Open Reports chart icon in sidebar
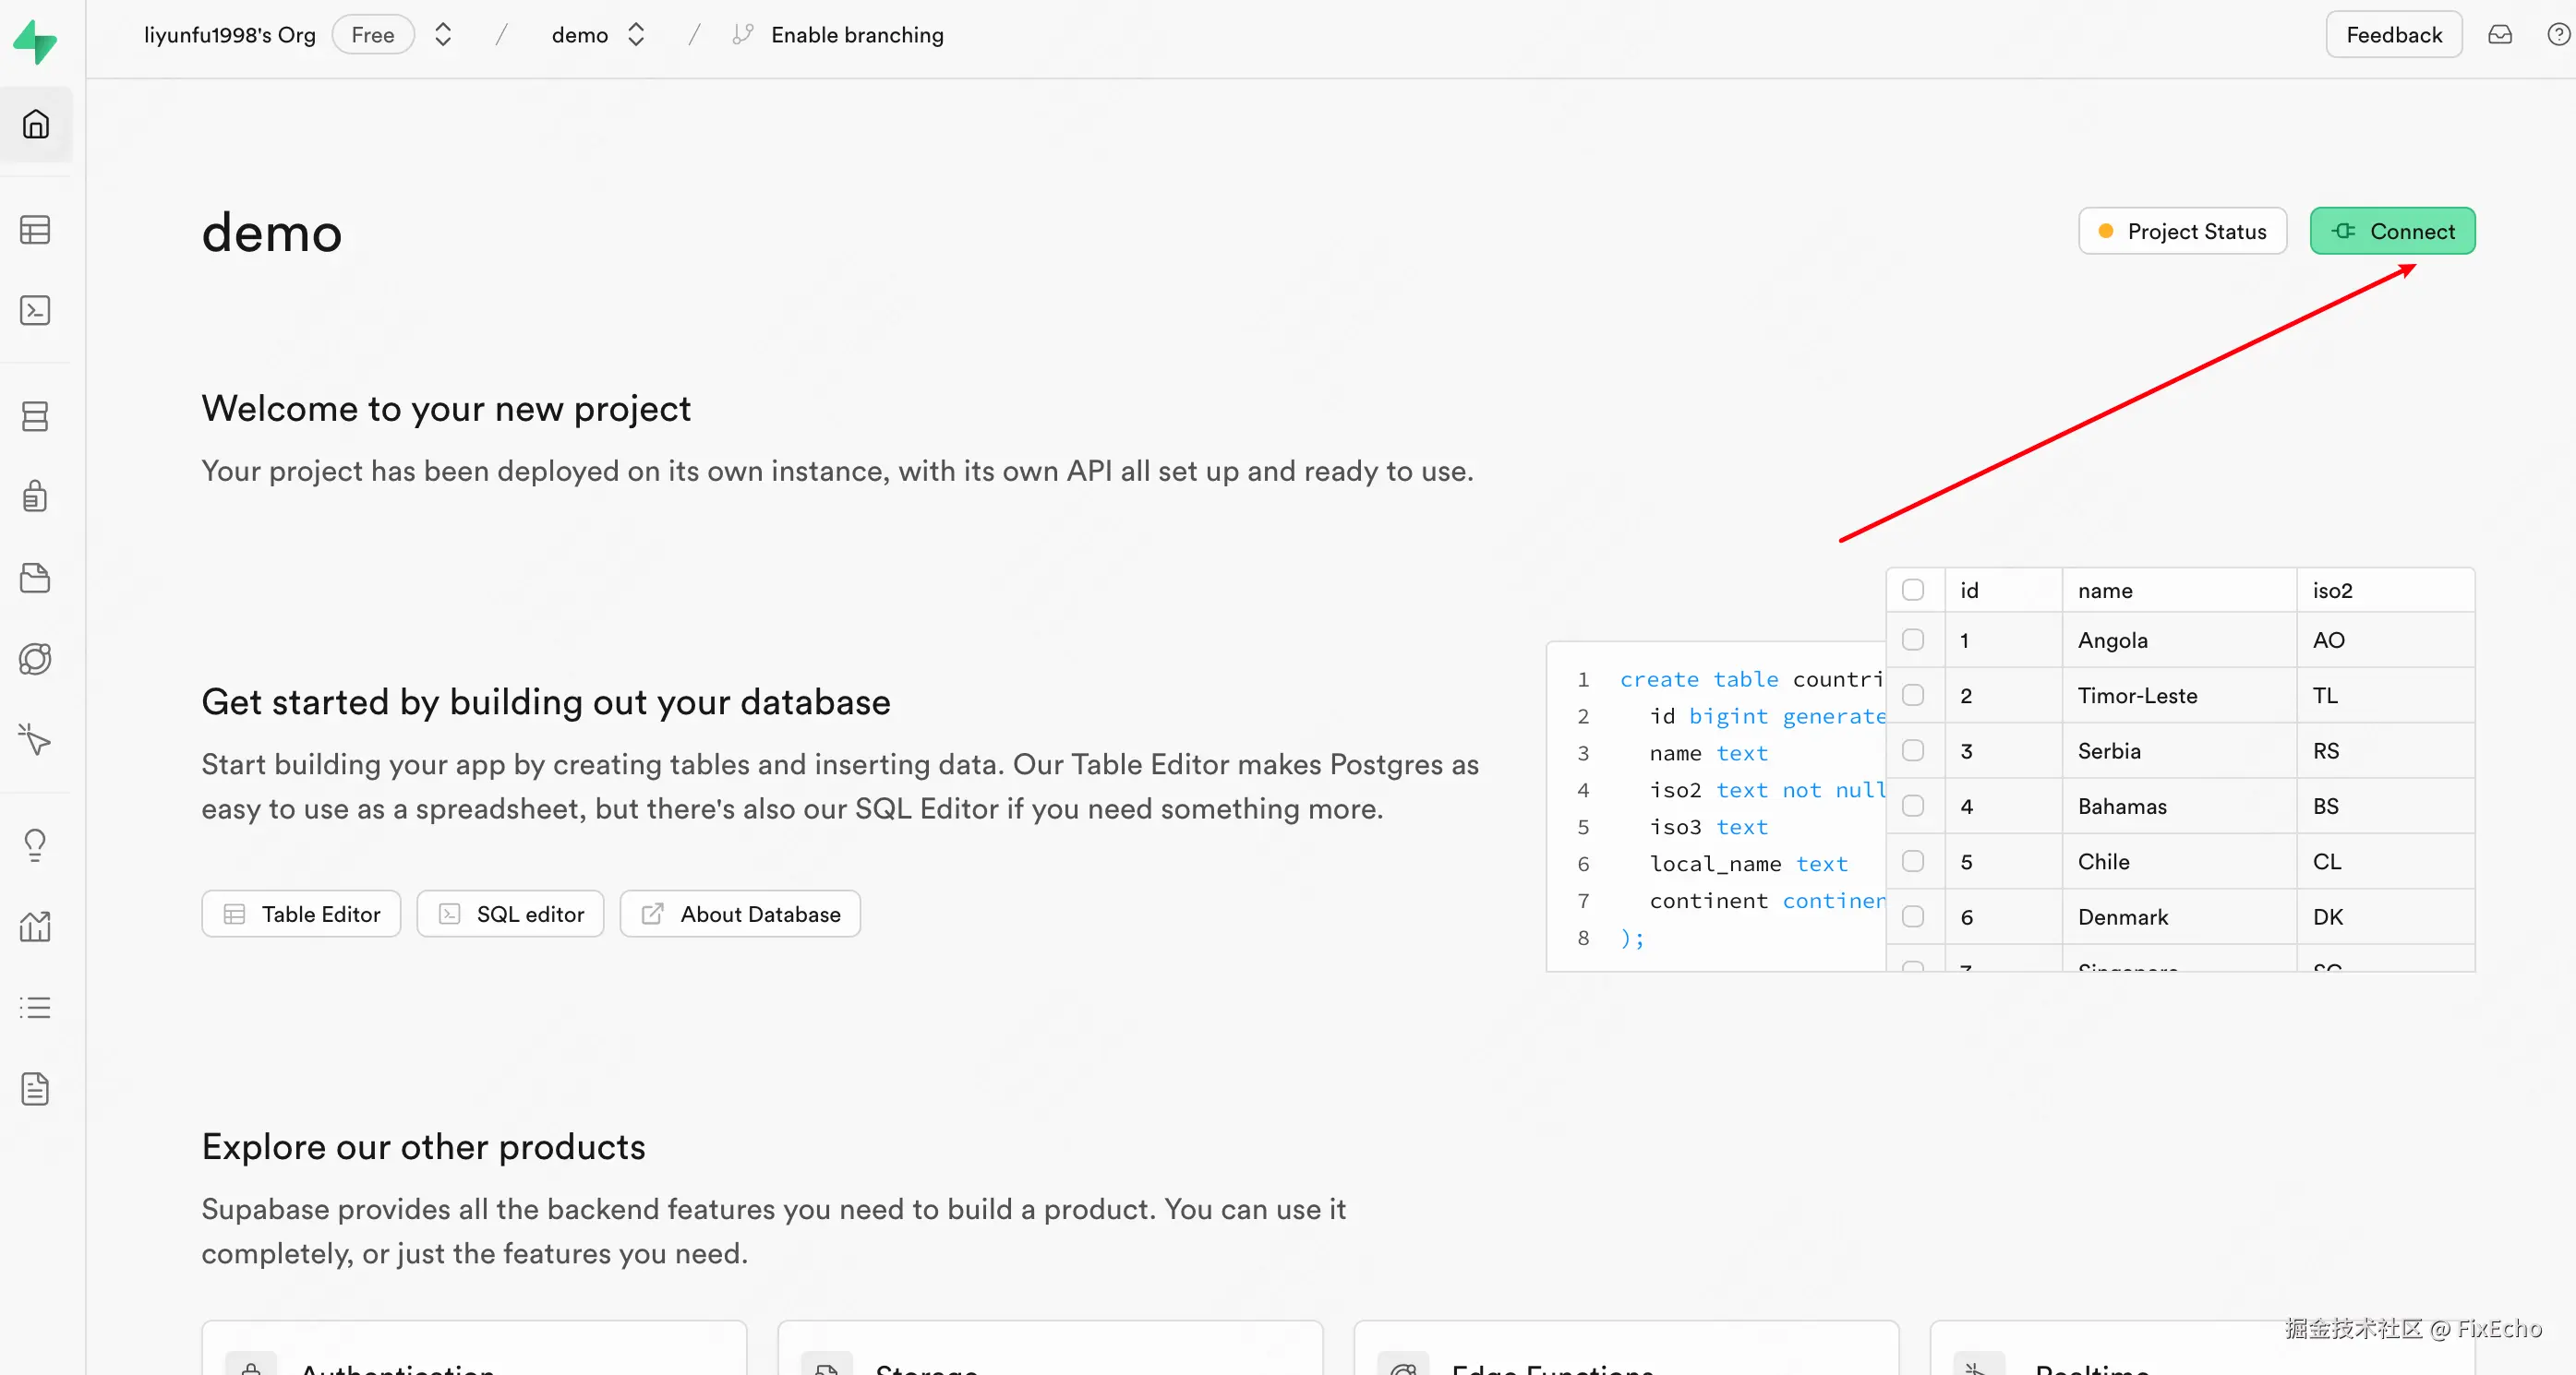The height and width of the screenshot is (1375, 2576). click(x=35, y=927)
